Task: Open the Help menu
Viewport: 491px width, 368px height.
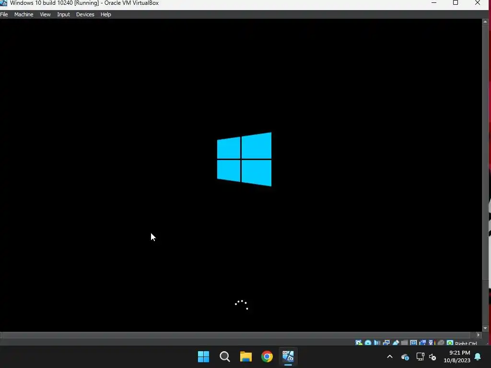Action: coord(106,14)
